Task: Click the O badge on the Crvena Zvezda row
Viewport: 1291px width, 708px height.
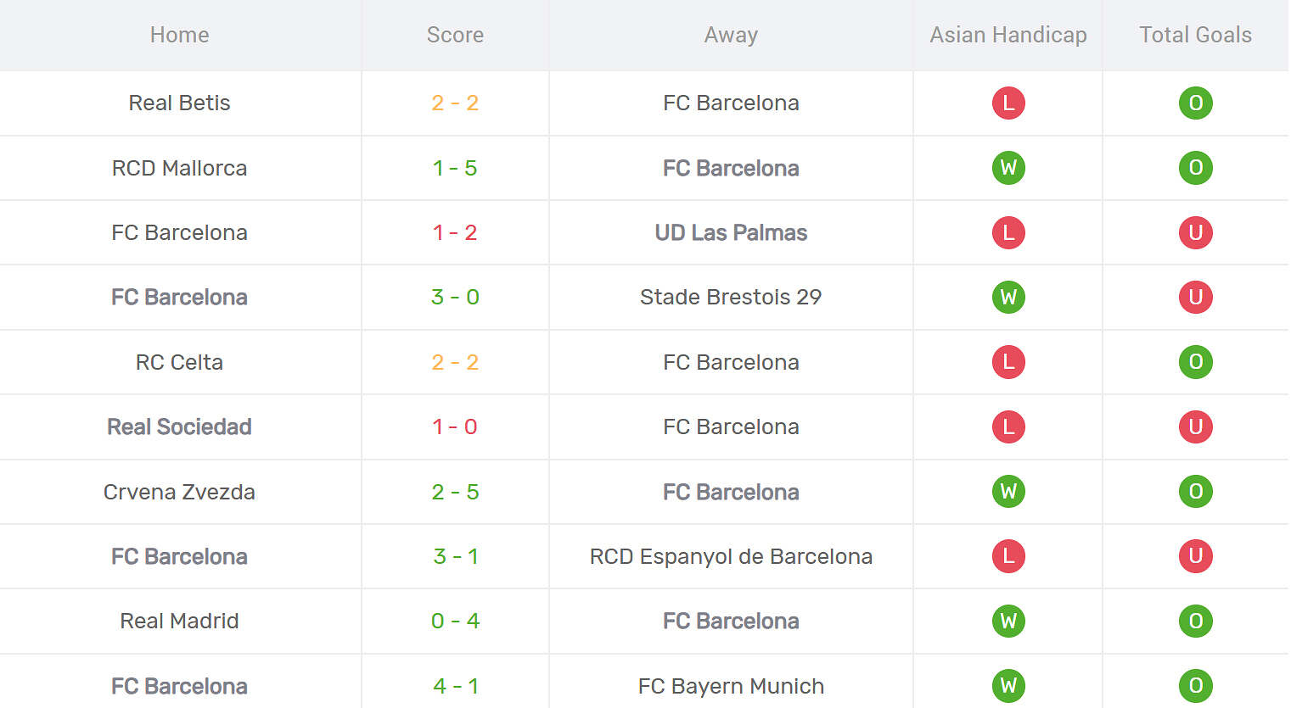Action: click(x=1195, y=492)
